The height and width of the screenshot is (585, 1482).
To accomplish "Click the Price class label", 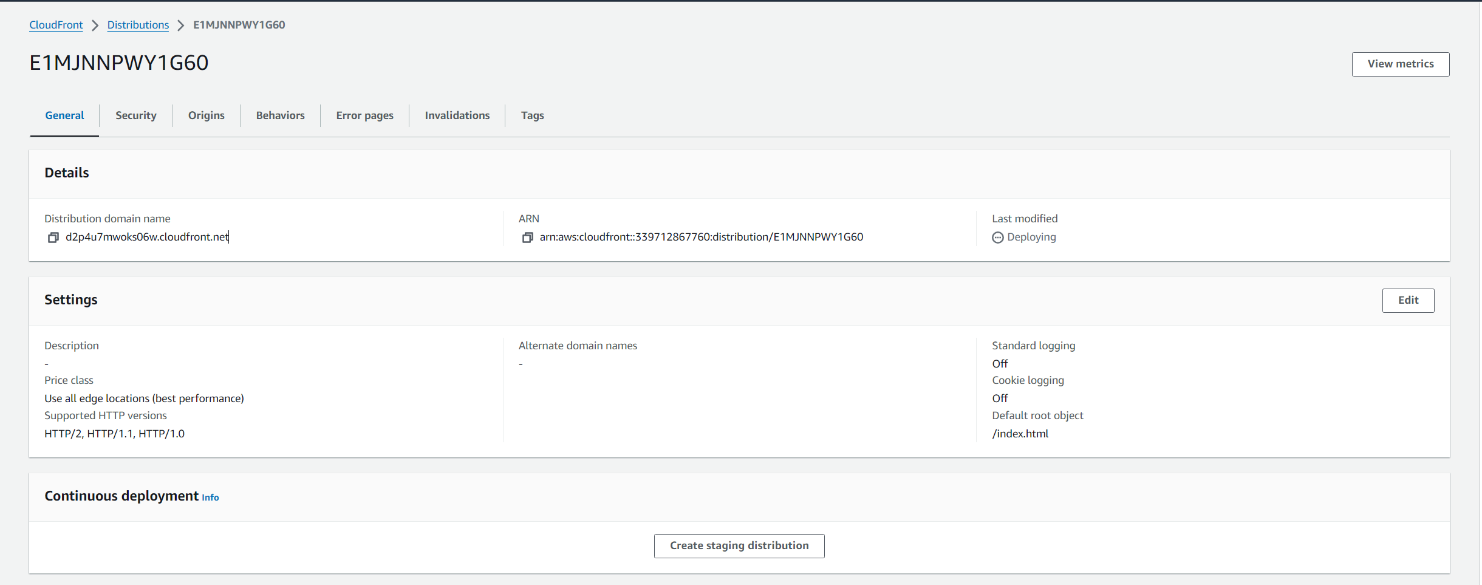I will (x=69, y=380).
